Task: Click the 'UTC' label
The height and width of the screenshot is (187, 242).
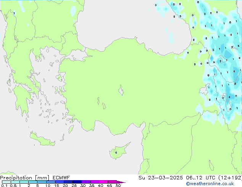Action: [210, 178]
